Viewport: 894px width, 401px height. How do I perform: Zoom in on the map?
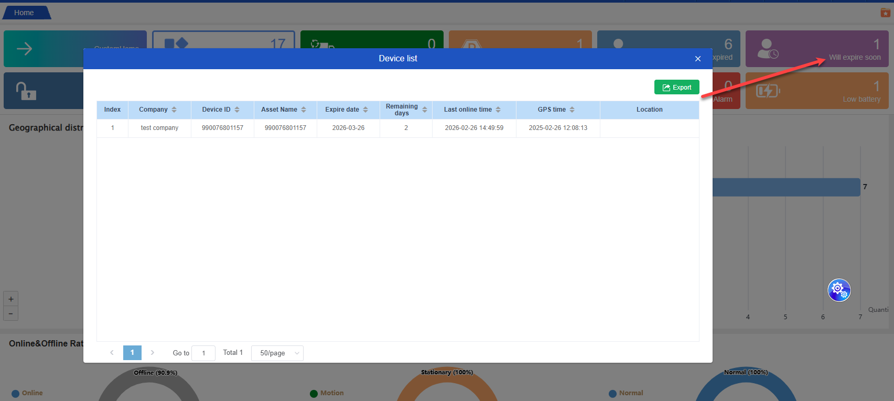click(x=11, y=299)
